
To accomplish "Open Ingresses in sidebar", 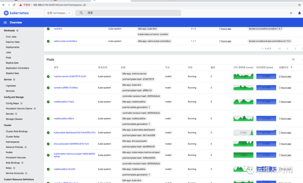I will [11, 85].
